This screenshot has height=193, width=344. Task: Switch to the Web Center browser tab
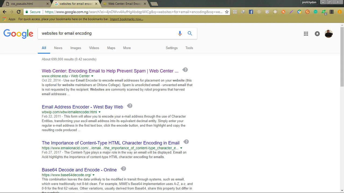tap(125, 4)
